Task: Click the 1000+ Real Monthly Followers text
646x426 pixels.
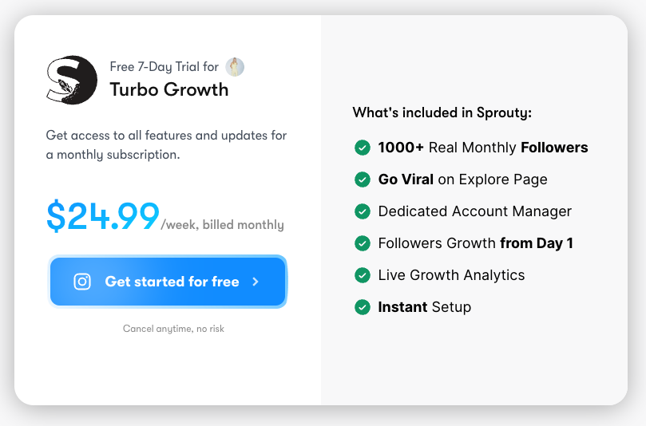Action: pyautogui.click(x=483, y=148)
